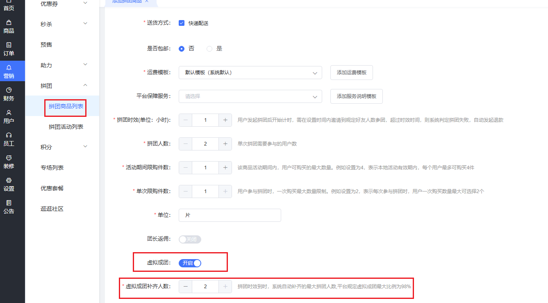Image resolution: width=548 pixels, height=303 pixels.
Task: Click the 添加服务说明模板 button
Action: click(357, 96)
